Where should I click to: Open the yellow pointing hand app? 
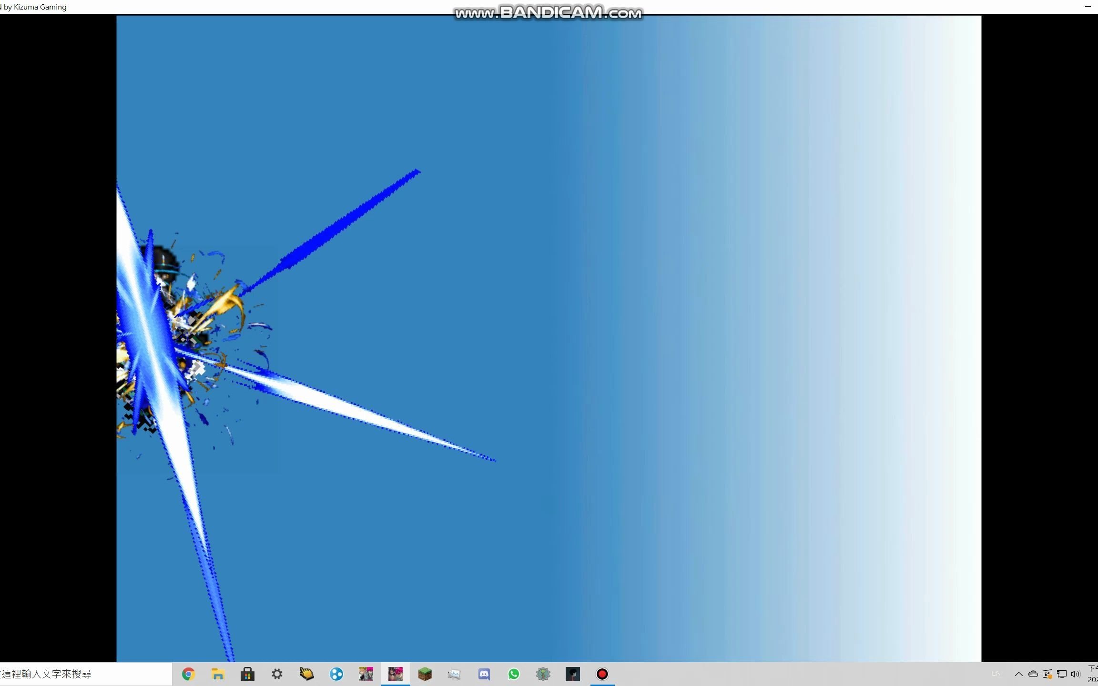pos(306,674)
